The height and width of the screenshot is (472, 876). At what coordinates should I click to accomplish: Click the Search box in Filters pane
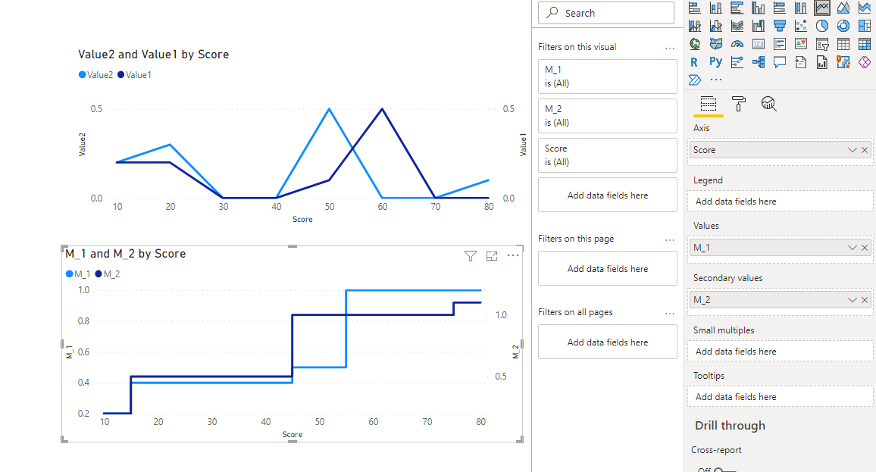click(x=606, y=13)
